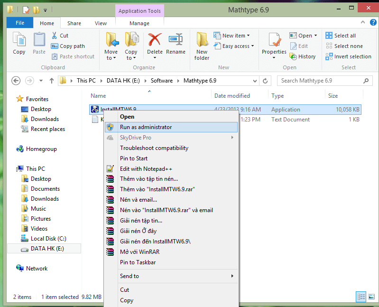The width and height of the screenshot is (379, 307).
Task: Collapse the ribbon using the chevron
Action: point(363,22)
